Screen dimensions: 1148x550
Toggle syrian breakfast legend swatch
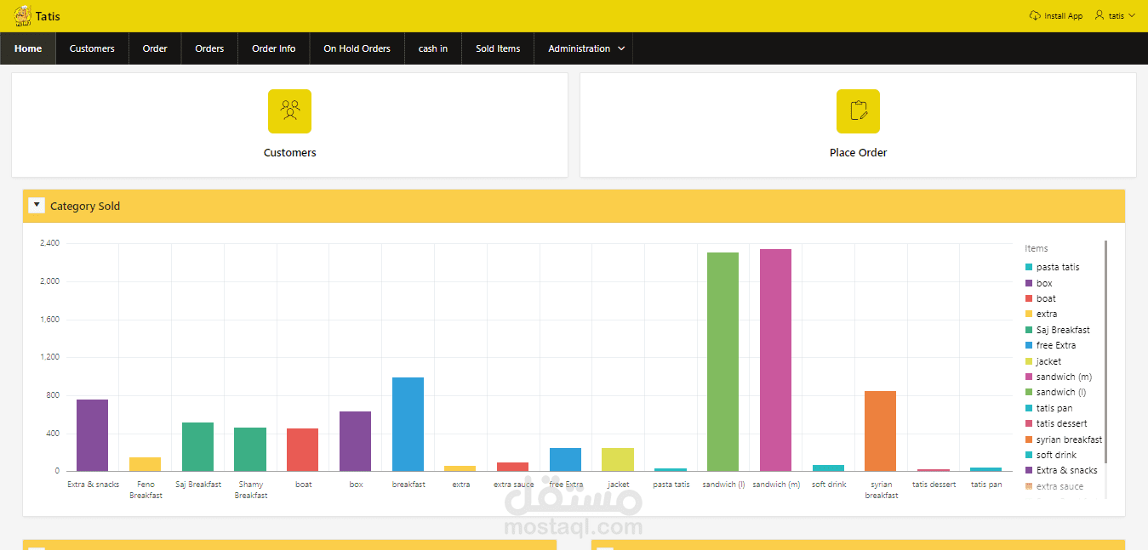pyautogui.click(x=1029, y=439)
